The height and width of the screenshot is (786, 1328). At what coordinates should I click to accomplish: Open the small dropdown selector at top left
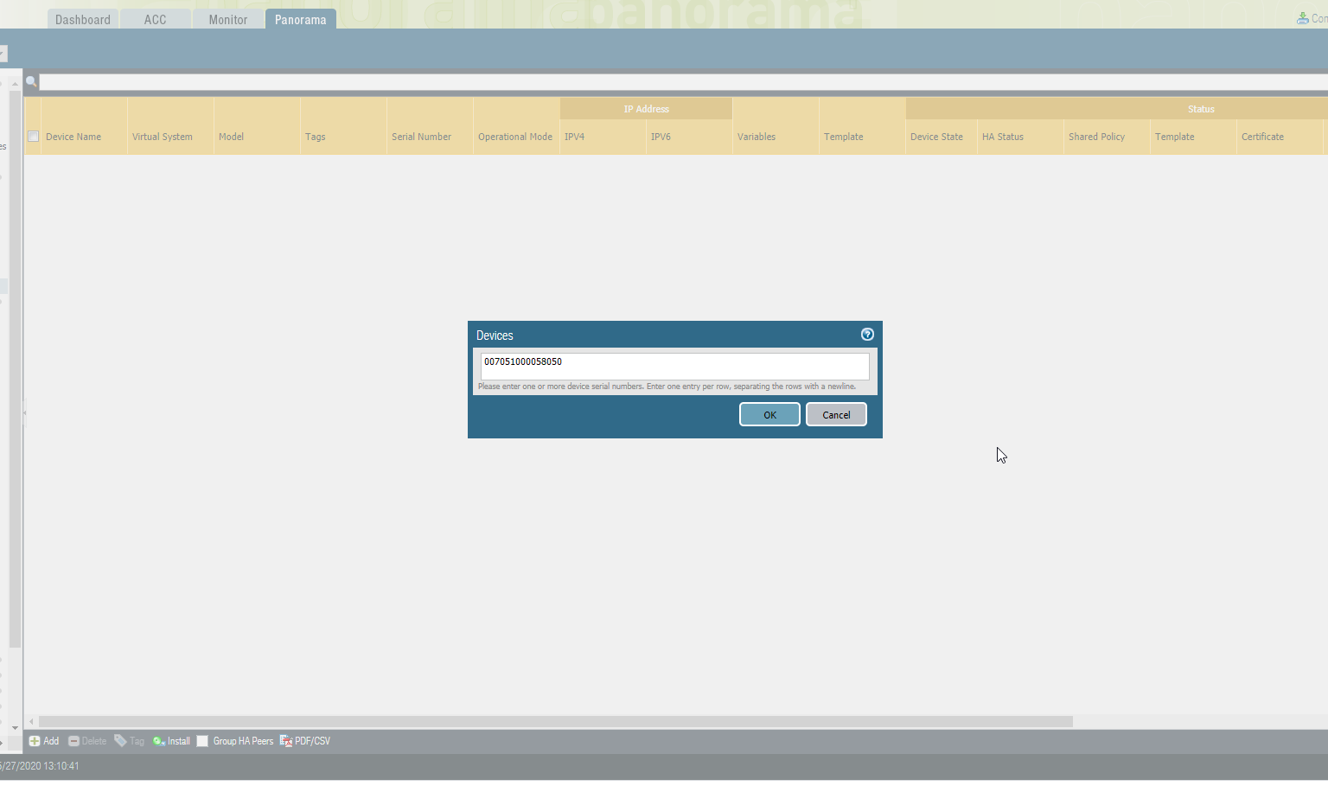coord(3,52)
